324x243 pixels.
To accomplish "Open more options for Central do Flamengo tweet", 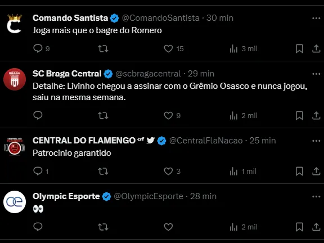I will [316, 141].
